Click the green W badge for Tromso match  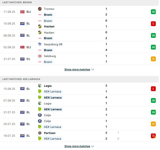point(153,12)
